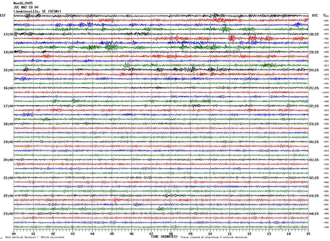Click the 18:00 EST time label
This screenshot has width=330, height=241.
[8, 124]
